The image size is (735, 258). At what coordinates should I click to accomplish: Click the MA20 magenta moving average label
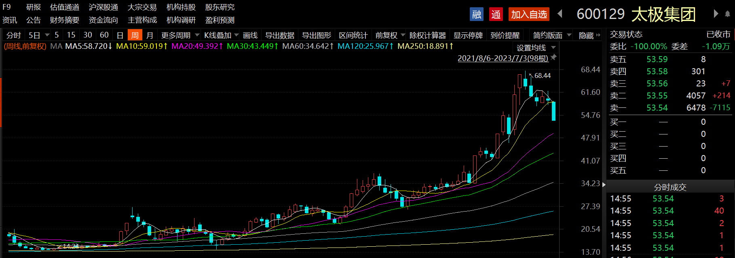click(197, 46)
